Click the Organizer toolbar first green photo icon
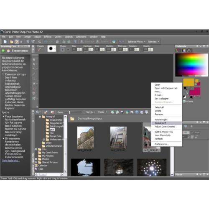209x209 pixels. pyautogui.click(x=112, y=112)
